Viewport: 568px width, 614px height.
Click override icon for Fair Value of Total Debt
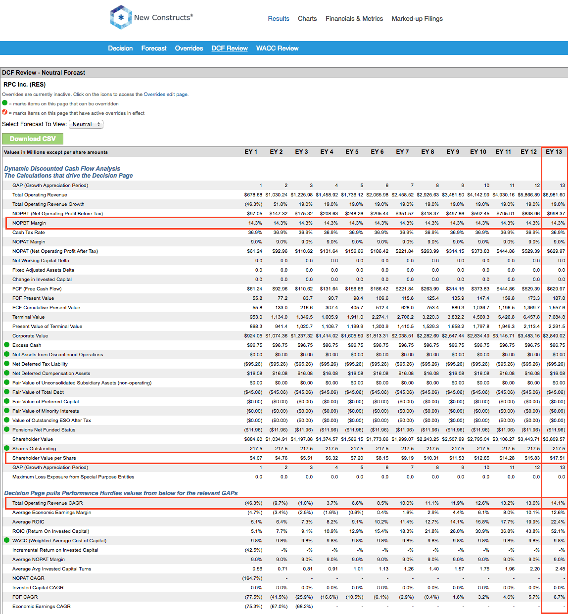coord(7,392)
